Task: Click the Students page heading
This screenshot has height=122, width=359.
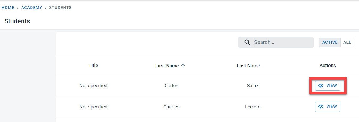Action: pos(17,21)
